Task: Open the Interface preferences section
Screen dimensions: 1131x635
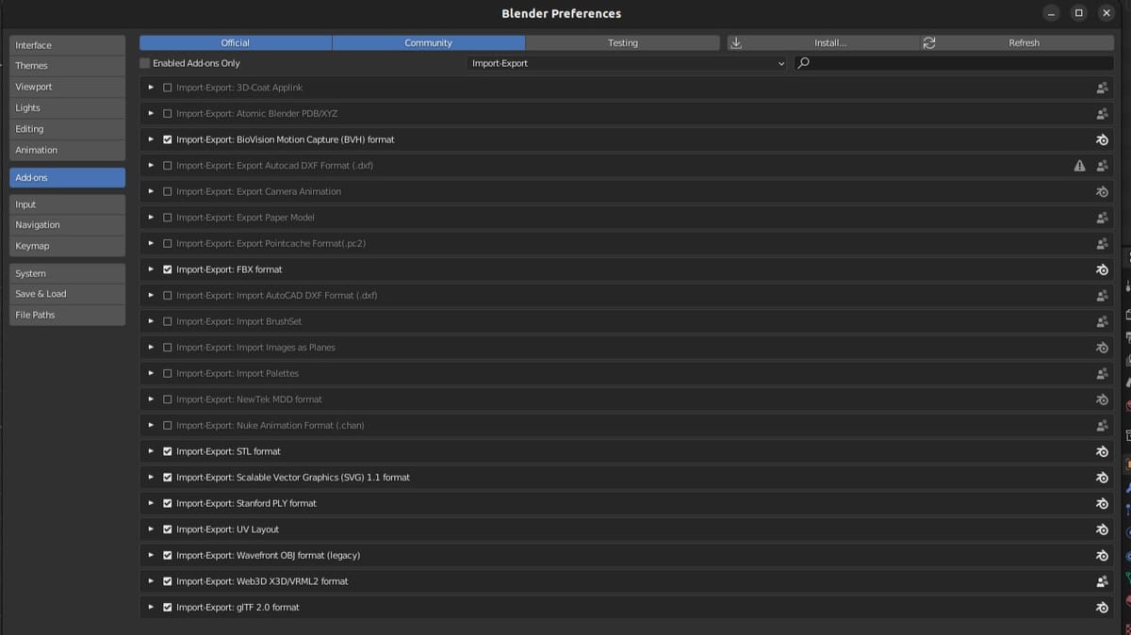Action: [67, 45]
